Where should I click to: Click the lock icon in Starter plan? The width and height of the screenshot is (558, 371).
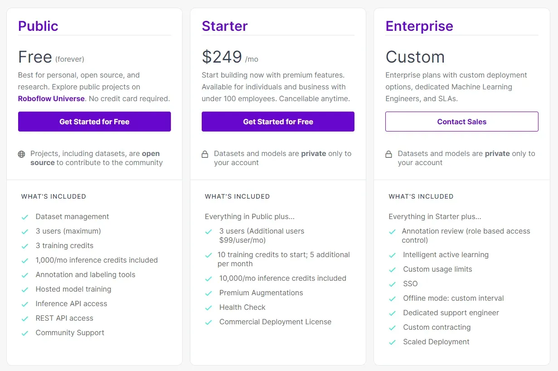click(205, 154)
